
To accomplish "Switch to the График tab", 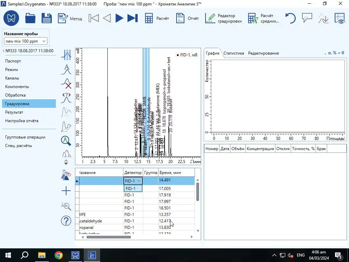I will [213, 53].
